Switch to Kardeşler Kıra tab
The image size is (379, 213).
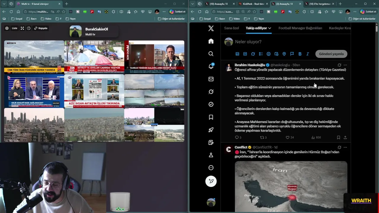click(340, 28)
